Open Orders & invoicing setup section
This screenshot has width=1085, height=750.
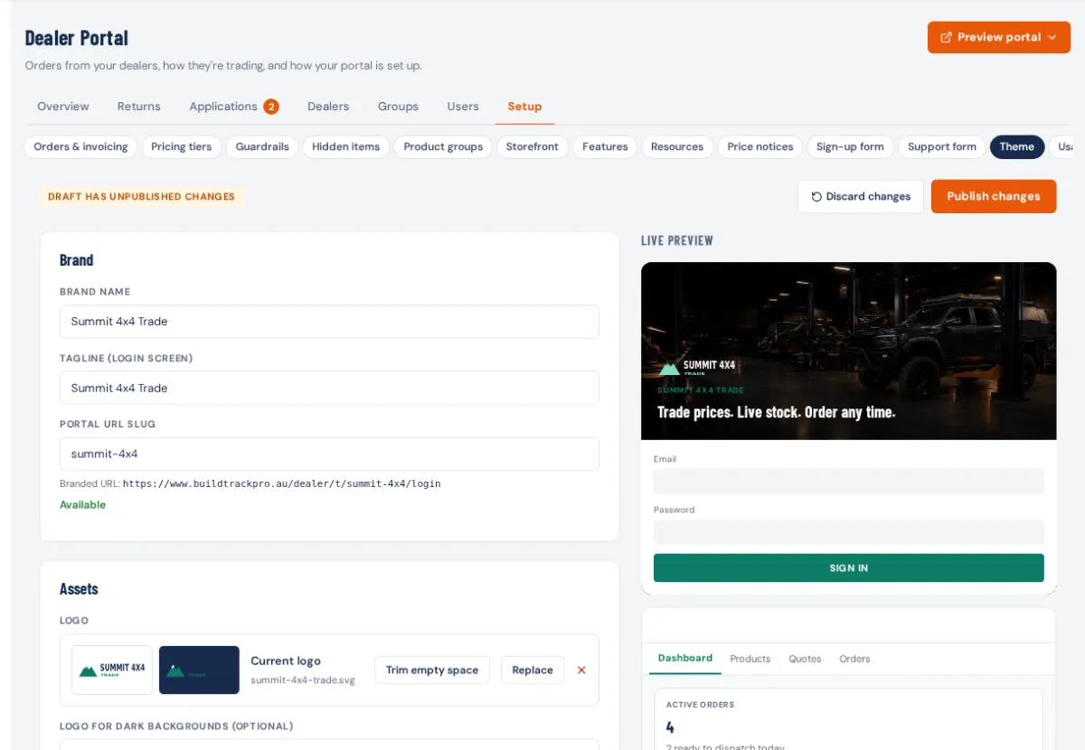pyautogui.click(x=80, y=146)
